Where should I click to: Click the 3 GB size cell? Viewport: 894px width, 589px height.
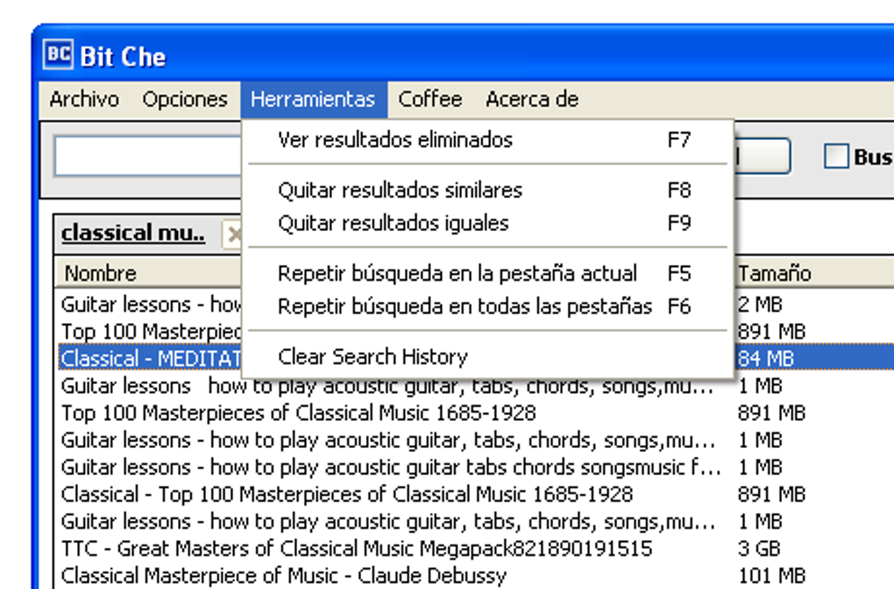tap(759, 549)
